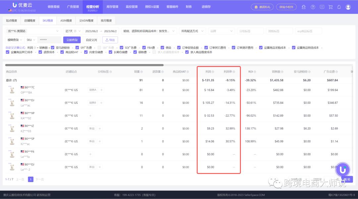
Task: Click the info icon next to 利润率 header
Action: click(234, 72)
